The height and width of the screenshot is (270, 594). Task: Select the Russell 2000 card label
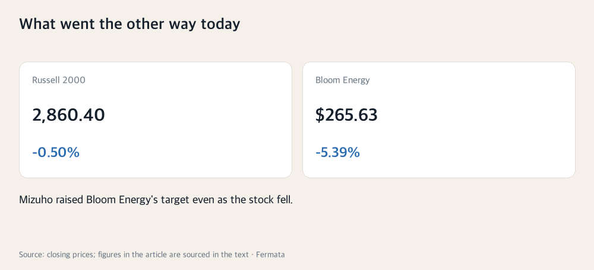(59, 80)
